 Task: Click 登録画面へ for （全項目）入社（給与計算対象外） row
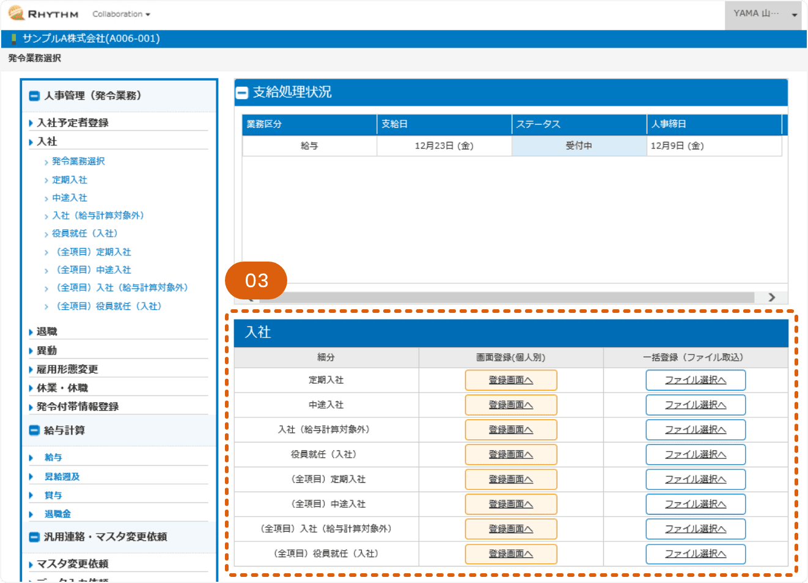511,529
